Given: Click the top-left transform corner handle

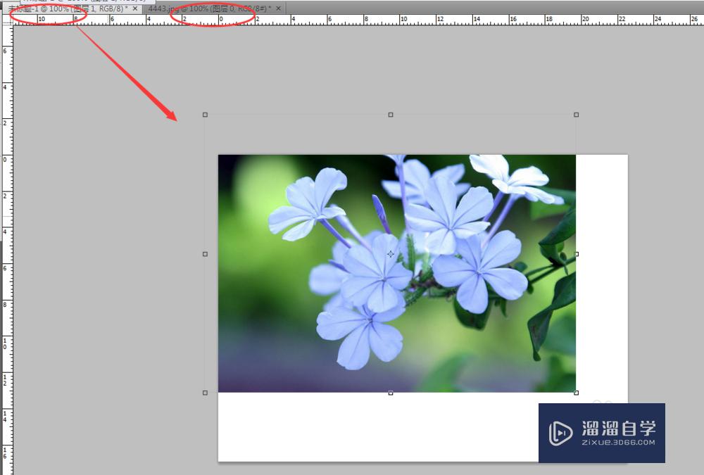Looking at the screenshot, I should (205, 115).
